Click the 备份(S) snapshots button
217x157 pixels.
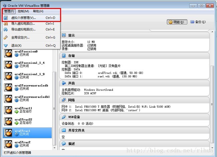point(198,22)
